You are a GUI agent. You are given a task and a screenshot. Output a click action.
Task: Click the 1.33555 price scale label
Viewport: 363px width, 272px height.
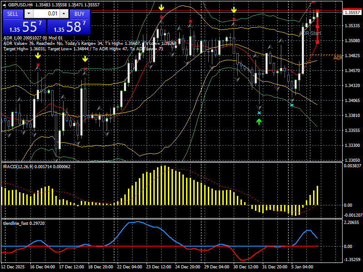[x=352, y=130]
